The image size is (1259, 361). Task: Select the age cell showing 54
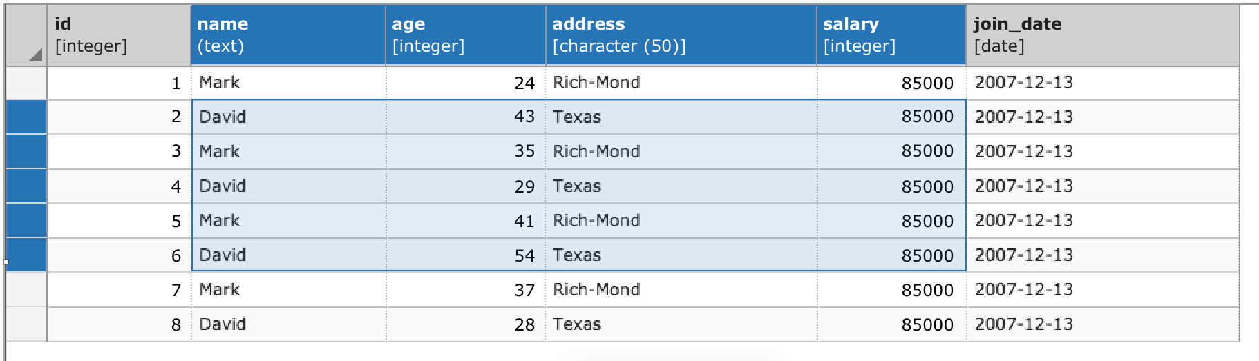[524, 255]
